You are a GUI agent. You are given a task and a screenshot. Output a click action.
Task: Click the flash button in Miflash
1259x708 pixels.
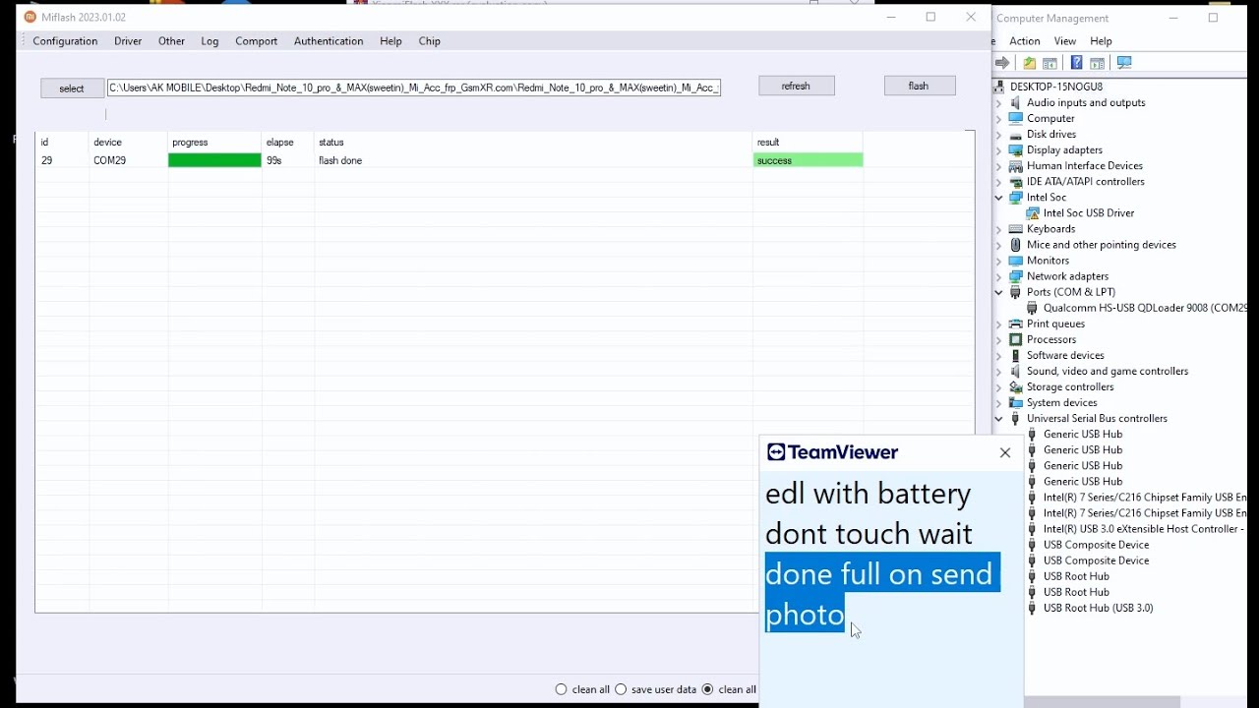pyautogui.click(x=920, y=86)
